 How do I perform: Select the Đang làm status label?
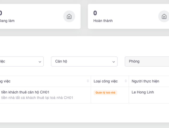tap(7, 21)
